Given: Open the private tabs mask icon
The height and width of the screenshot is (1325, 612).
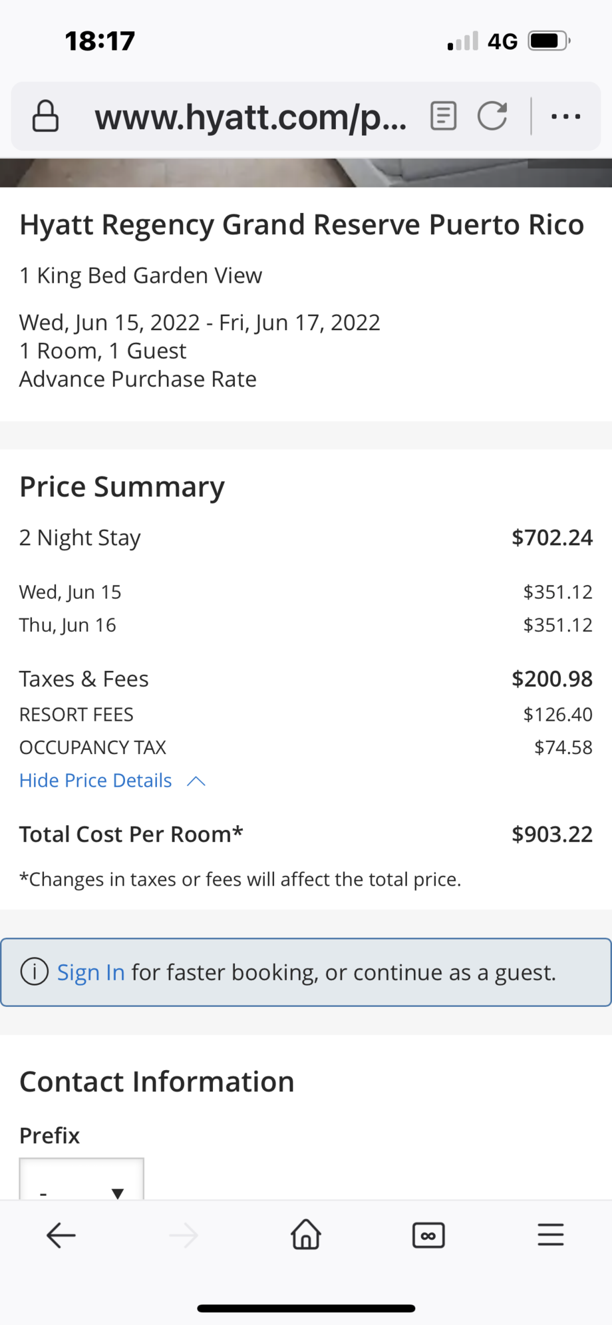Looking at the screenshot, I should (x=428, y=1236).
